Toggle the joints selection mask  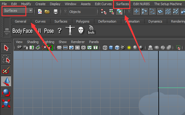tap(144, 11)
